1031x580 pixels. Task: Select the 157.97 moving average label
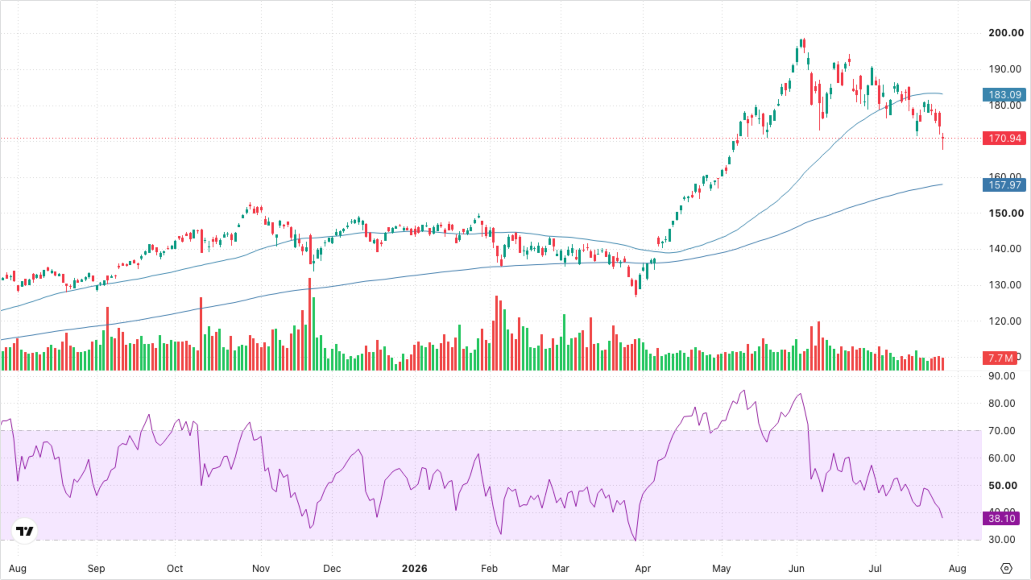click(1004, 185)
